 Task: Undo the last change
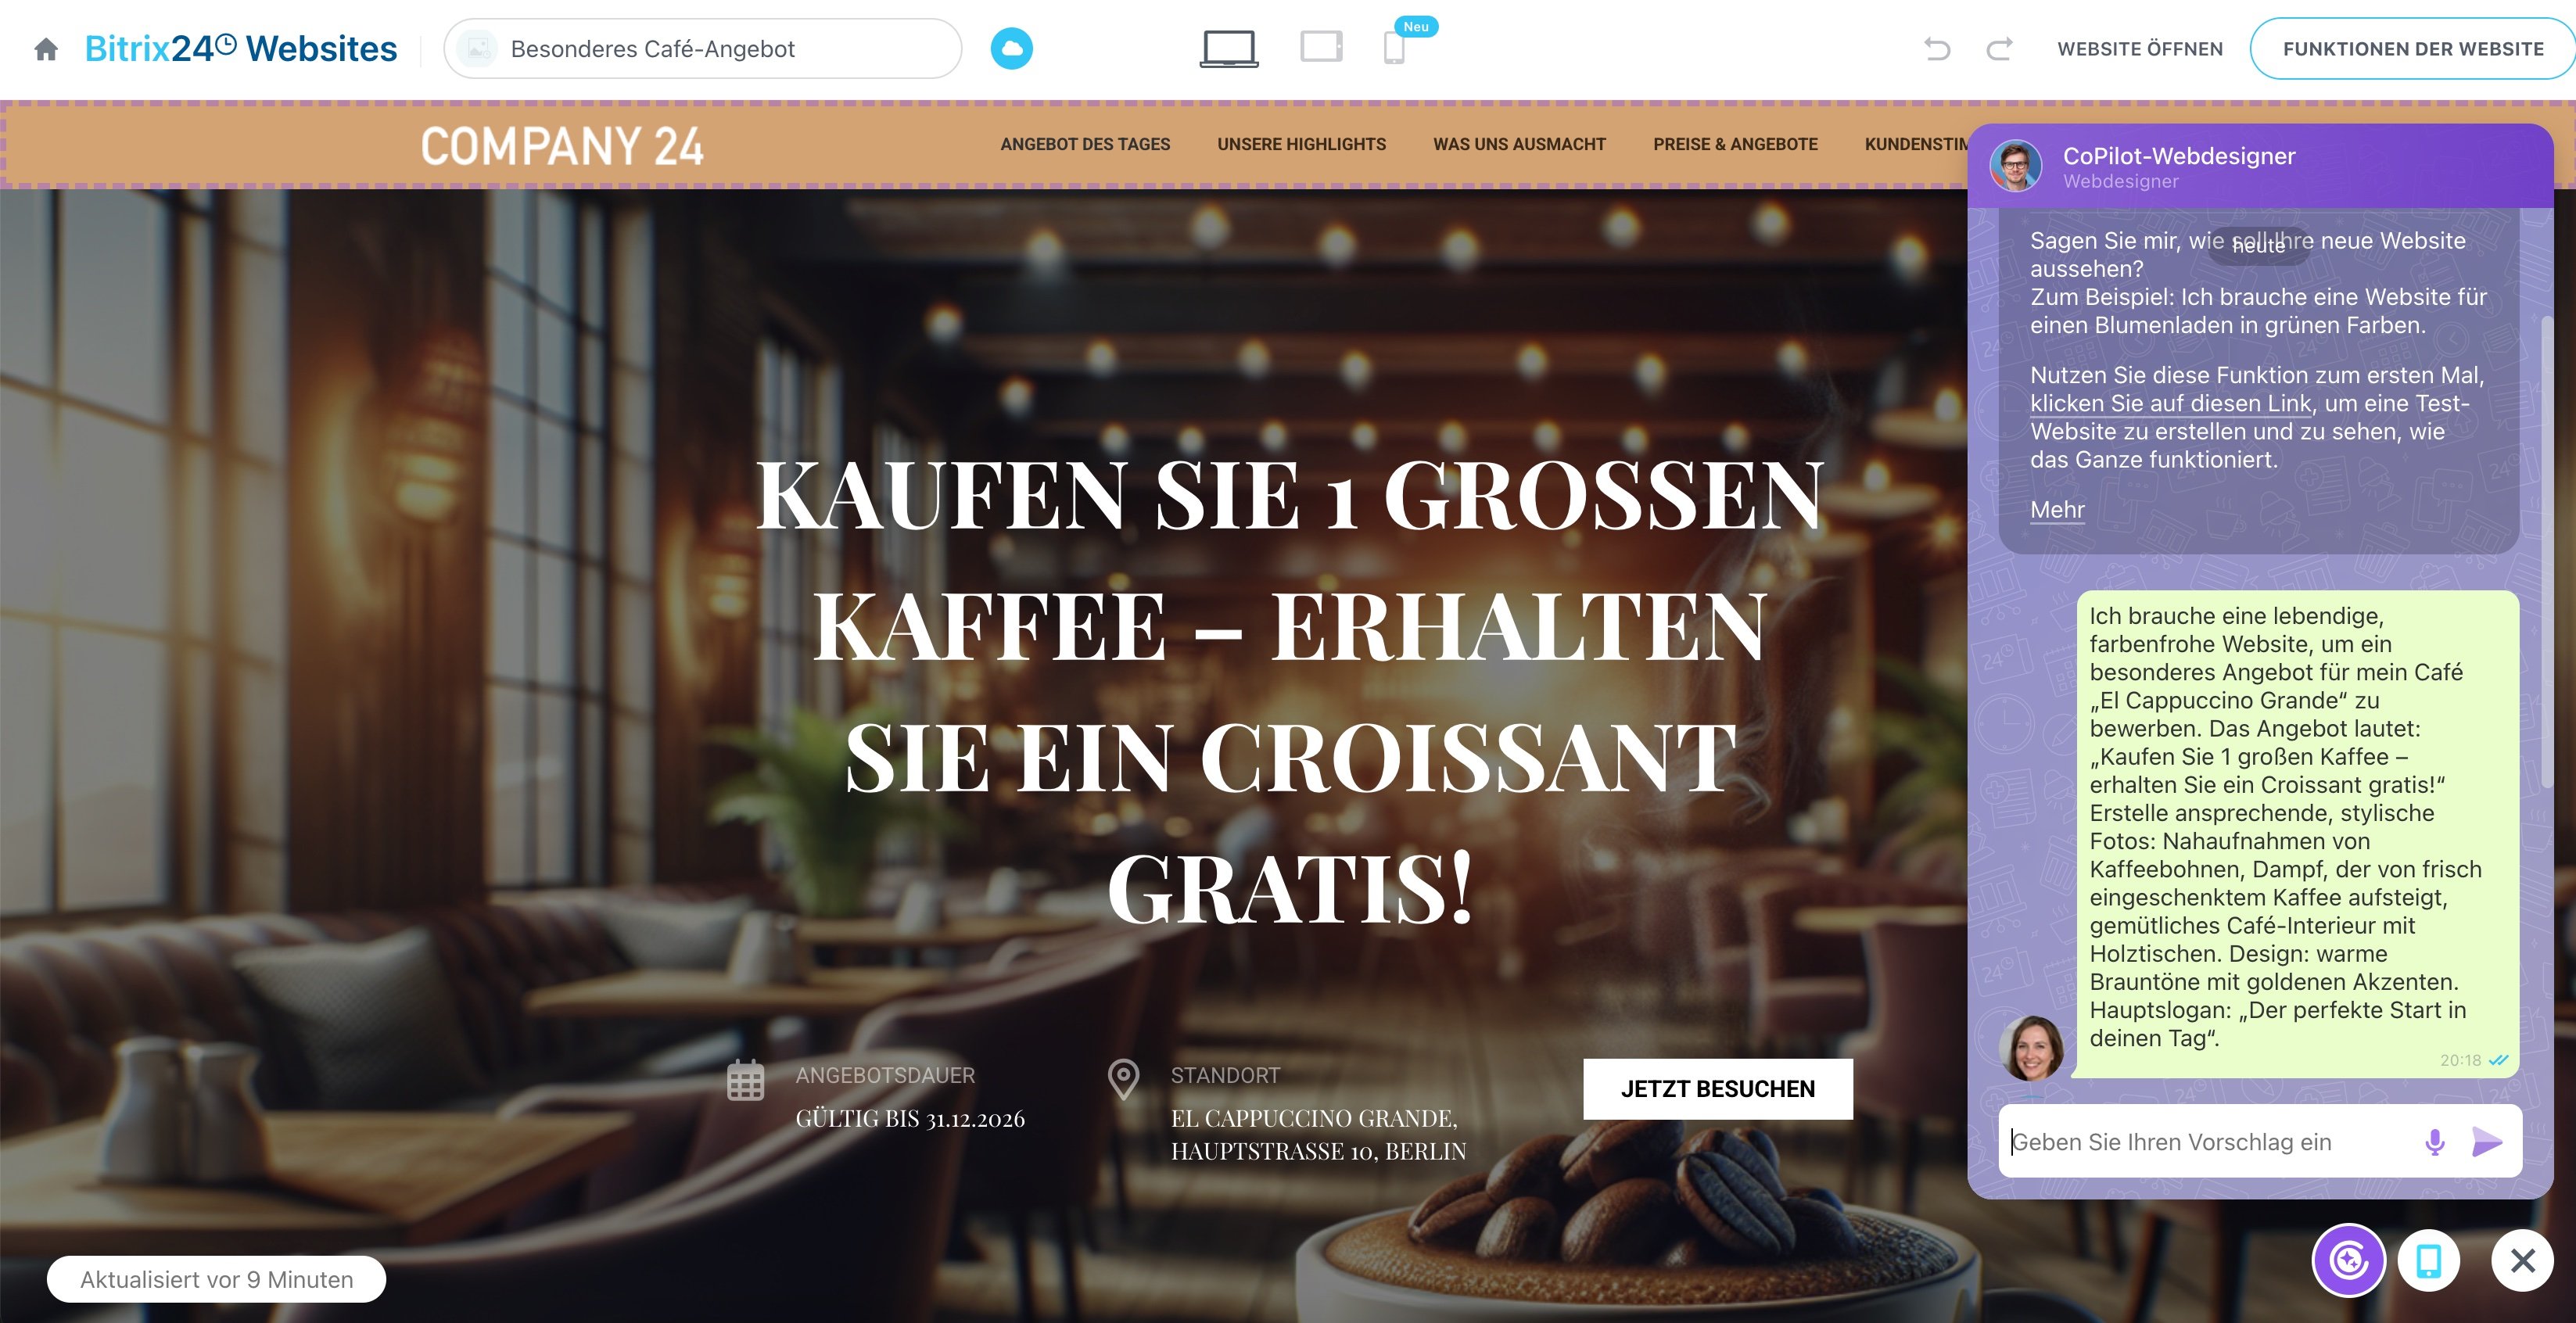click(1937, 49)
